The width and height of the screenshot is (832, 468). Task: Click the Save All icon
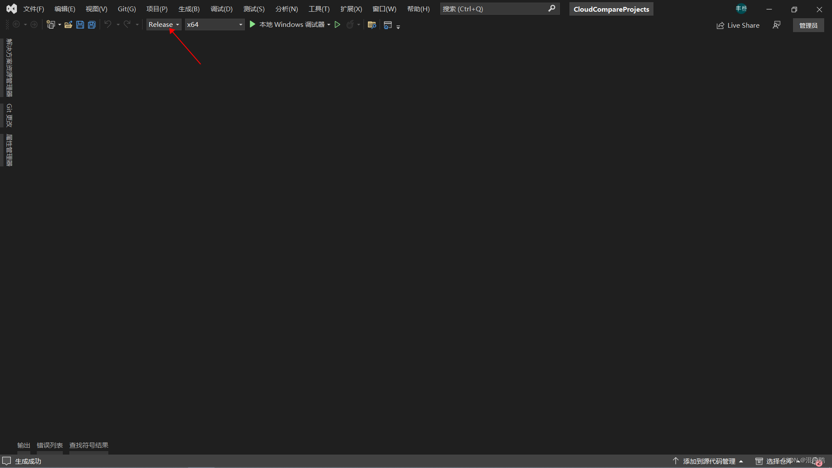[92, 25]
